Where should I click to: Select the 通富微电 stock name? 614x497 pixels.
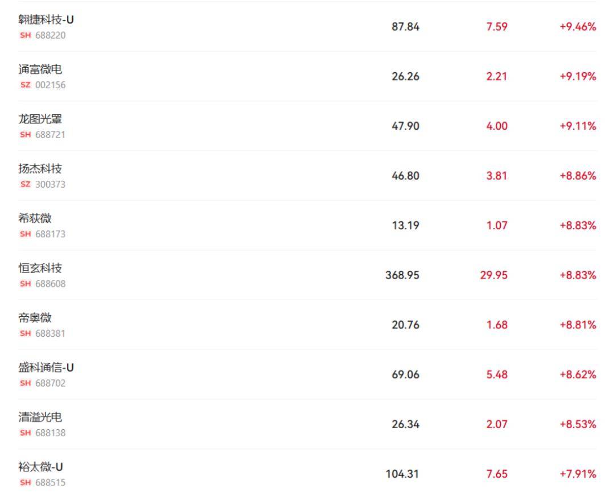tap(40, 69)
